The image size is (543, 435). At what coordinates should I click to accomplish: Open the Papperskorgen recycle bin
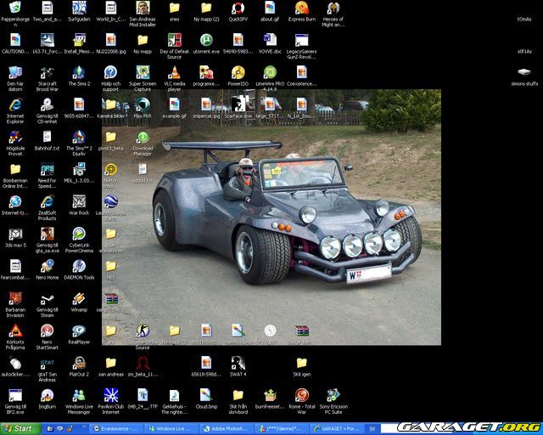coord(14,8)
